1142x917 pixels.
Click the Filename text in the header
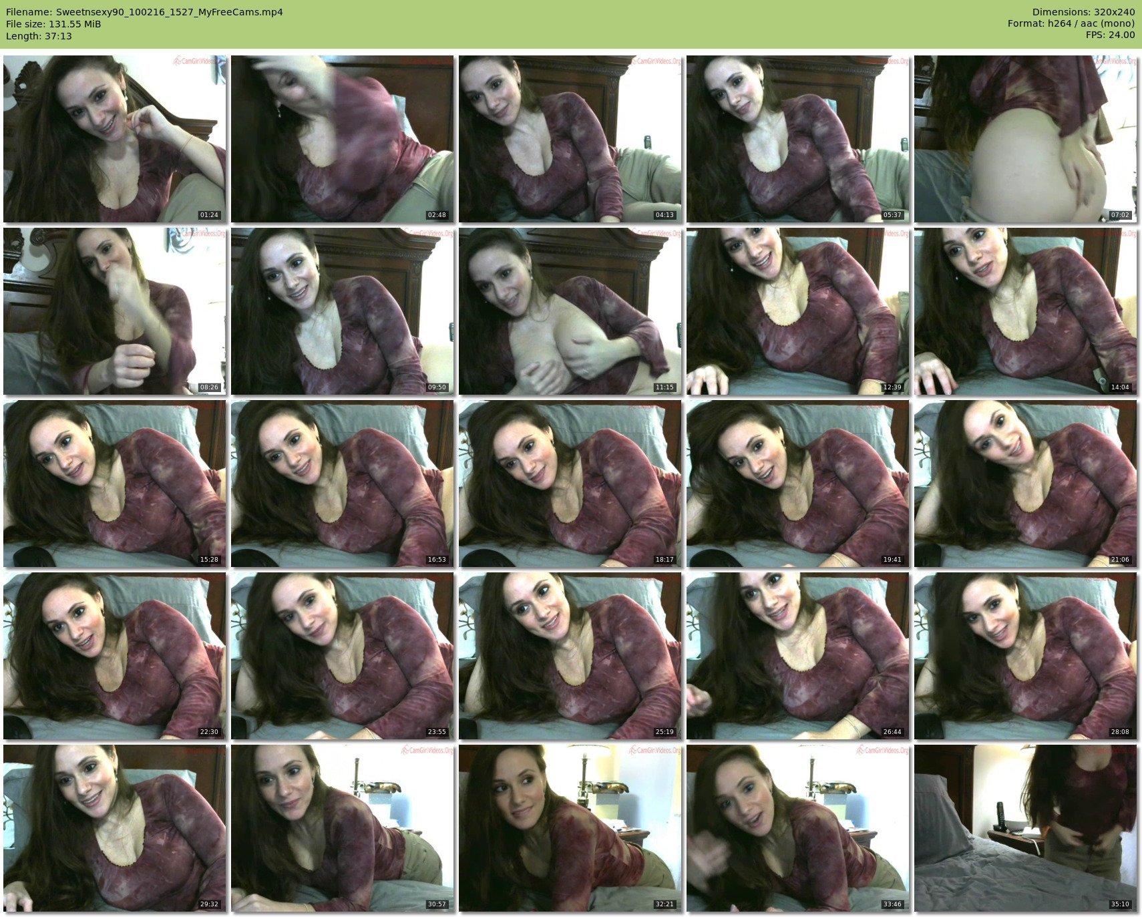coord(144,12)
